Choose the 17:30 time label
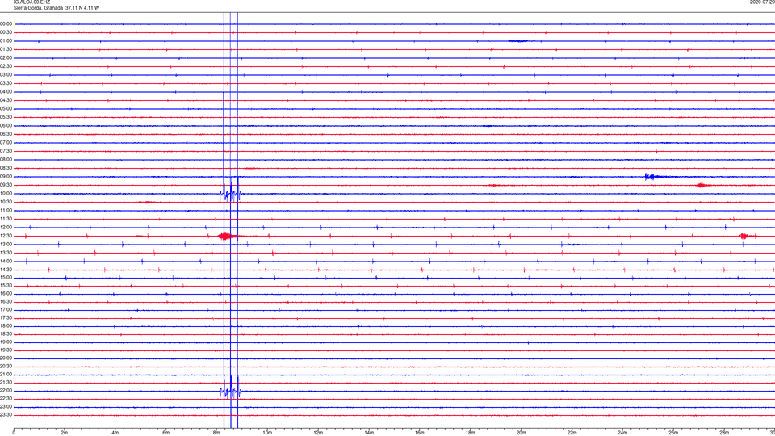This screenshot has height=436, width=775. tap(6, 318)
